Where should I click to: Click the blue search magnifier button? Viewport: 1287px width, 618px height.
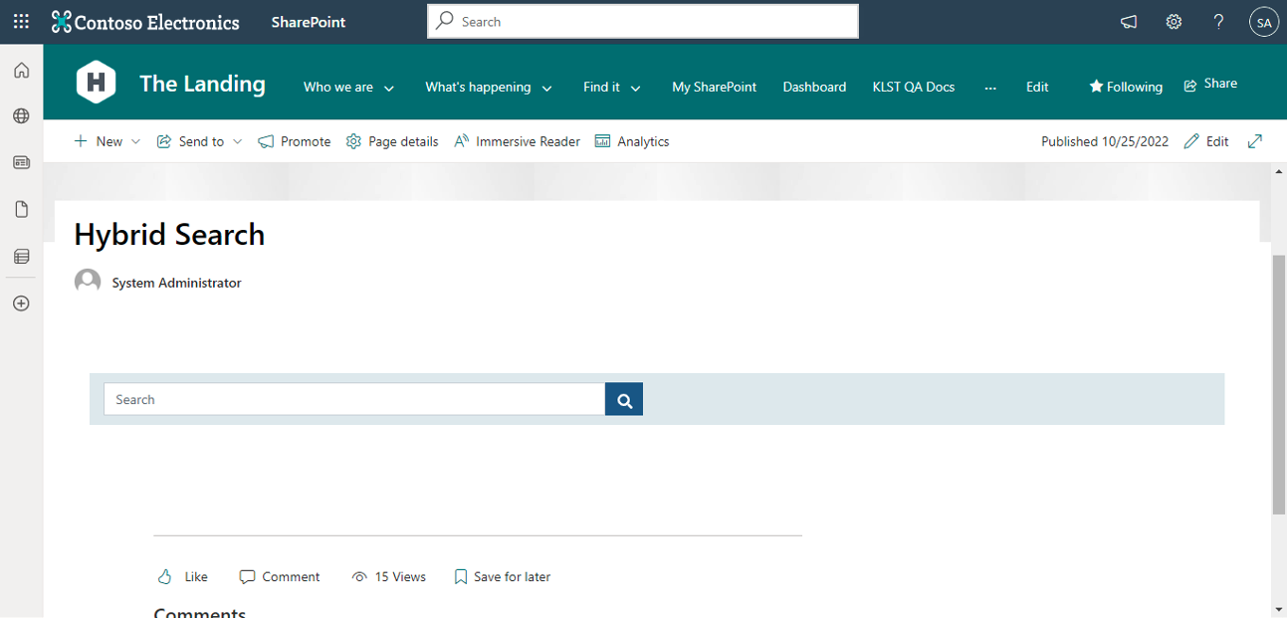click(624, 399)
